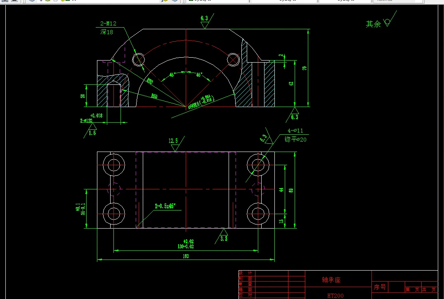444x299 pixels.
Task: Click the 轴承座 part name in title block
Action: (x=331, y=280)
